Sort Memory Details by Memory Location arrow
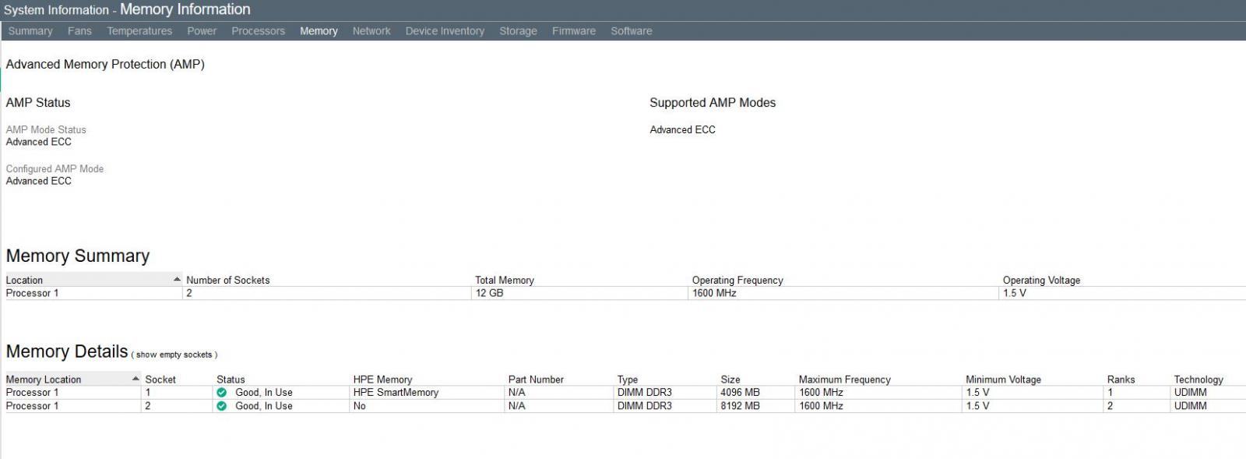 136,379
